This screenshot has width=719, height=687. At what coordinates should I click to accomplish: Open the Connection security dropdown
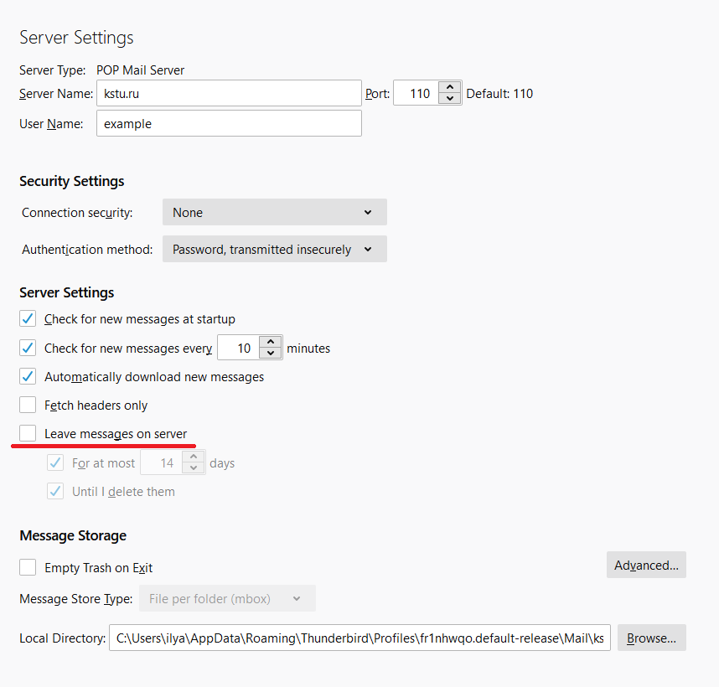(x=274, y=213)
